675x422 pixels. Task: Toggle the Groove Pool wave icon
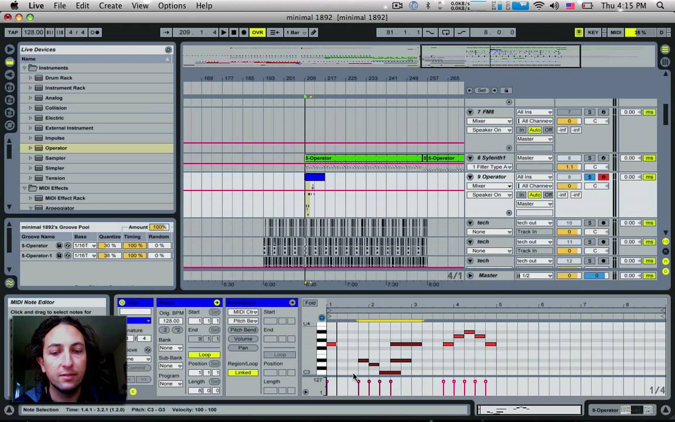(x=9, y=283)
